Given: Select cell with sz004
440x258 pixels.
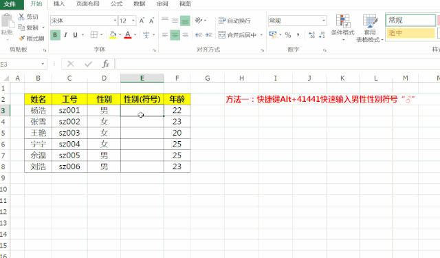Looking at the screenshot, I should point(69,144).
